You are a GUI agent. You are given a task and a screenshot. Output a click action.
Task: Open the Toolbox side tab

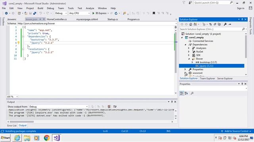click(3, 22)
